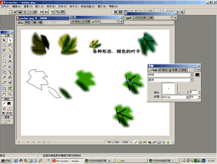217x164 pixels.
Task: Select the Pointer tool
Action: point(4,40)
